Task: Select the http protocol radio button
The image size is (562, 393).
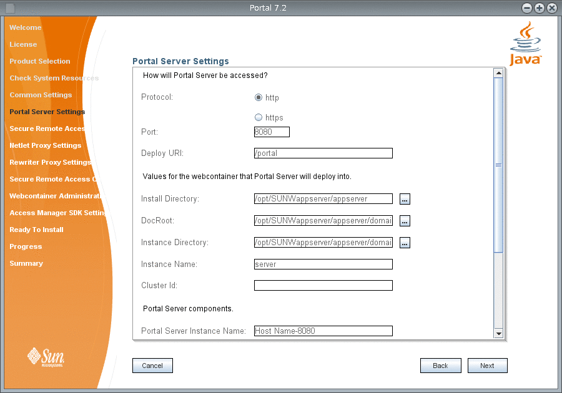Action: (x=259, y=97)
